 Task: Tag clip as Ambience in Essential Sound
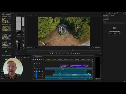pyautogui.click(x=115, y=36)
